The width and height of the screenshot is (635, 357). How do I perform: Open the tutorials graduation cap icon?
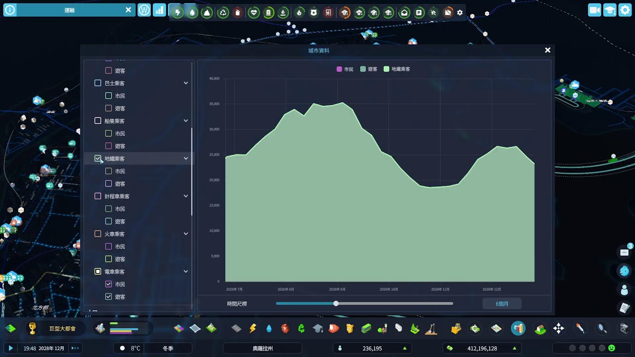610,10
